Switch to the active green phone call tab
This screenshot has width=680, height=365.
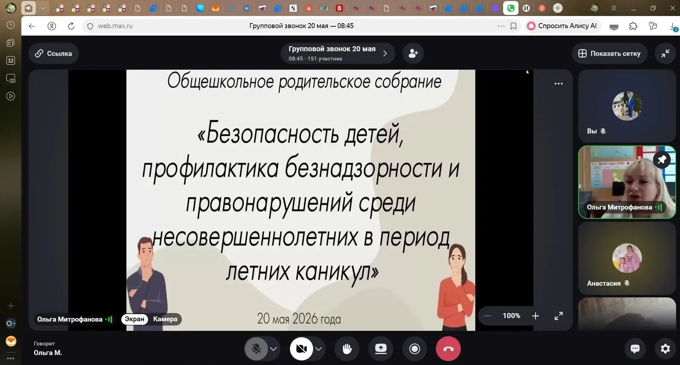(x=511, y=8)
